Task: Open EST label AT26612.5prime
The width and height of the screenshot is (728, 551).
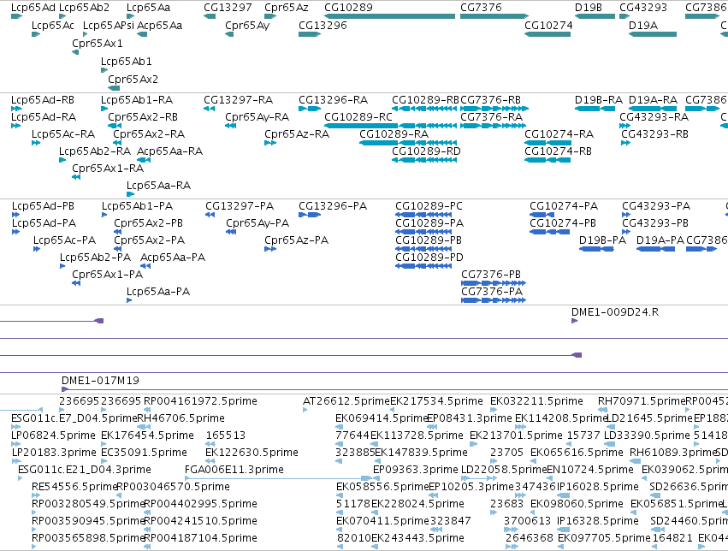Action: point(346,401)
